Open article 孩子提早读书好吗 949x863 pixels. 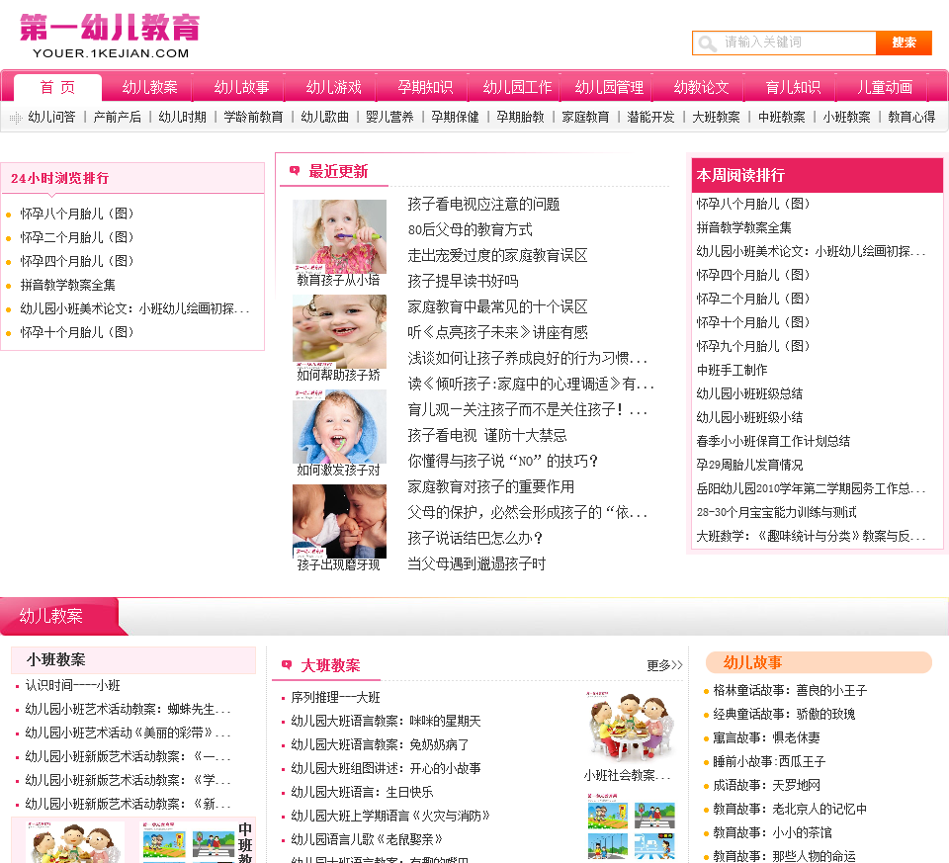pyautogui.click(x=463, y=281)
